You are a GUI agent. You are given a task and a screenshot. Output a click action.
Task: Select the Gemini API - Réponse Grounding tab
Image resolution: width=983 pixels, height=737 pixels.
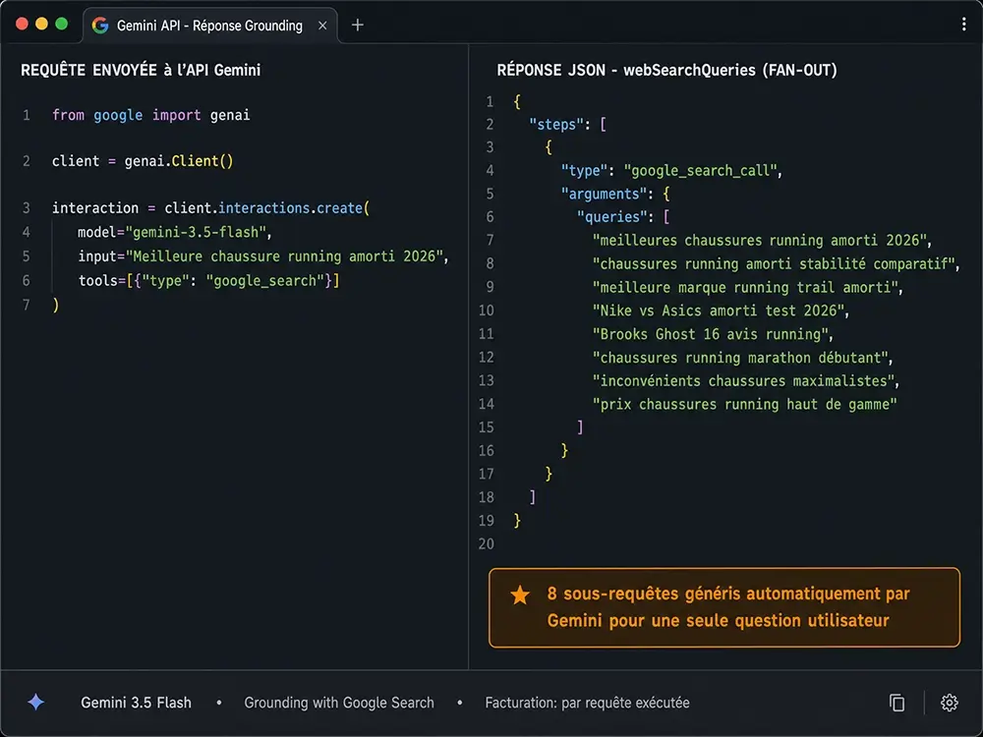(x=210, y=26)
